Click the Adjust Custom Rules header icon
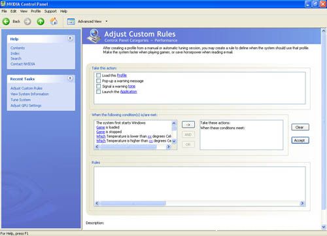 [94, 36]
